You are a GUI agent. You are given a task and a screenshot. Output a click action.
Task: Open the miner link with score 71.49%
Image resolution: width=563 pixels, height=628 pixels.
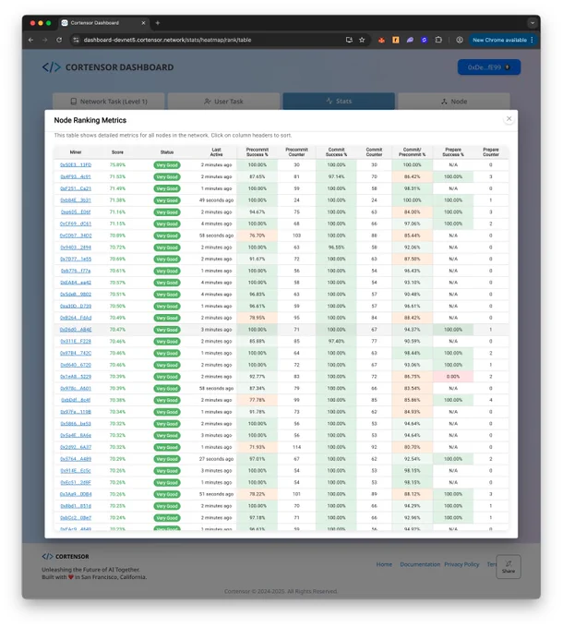point(76,188)
